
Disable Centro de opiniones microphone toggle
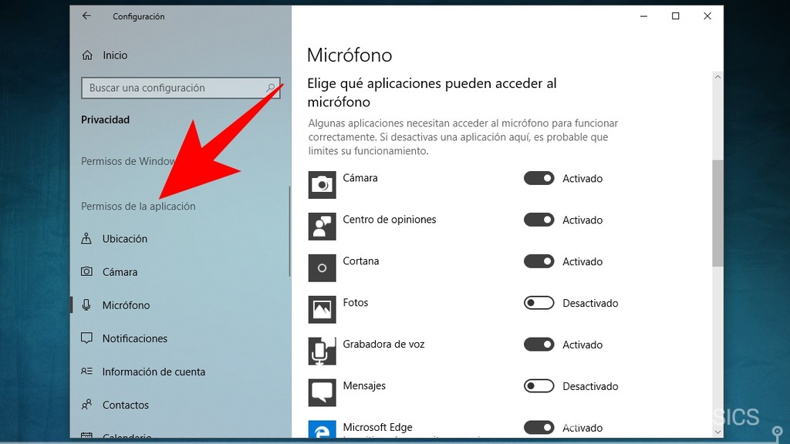point(538,220)
